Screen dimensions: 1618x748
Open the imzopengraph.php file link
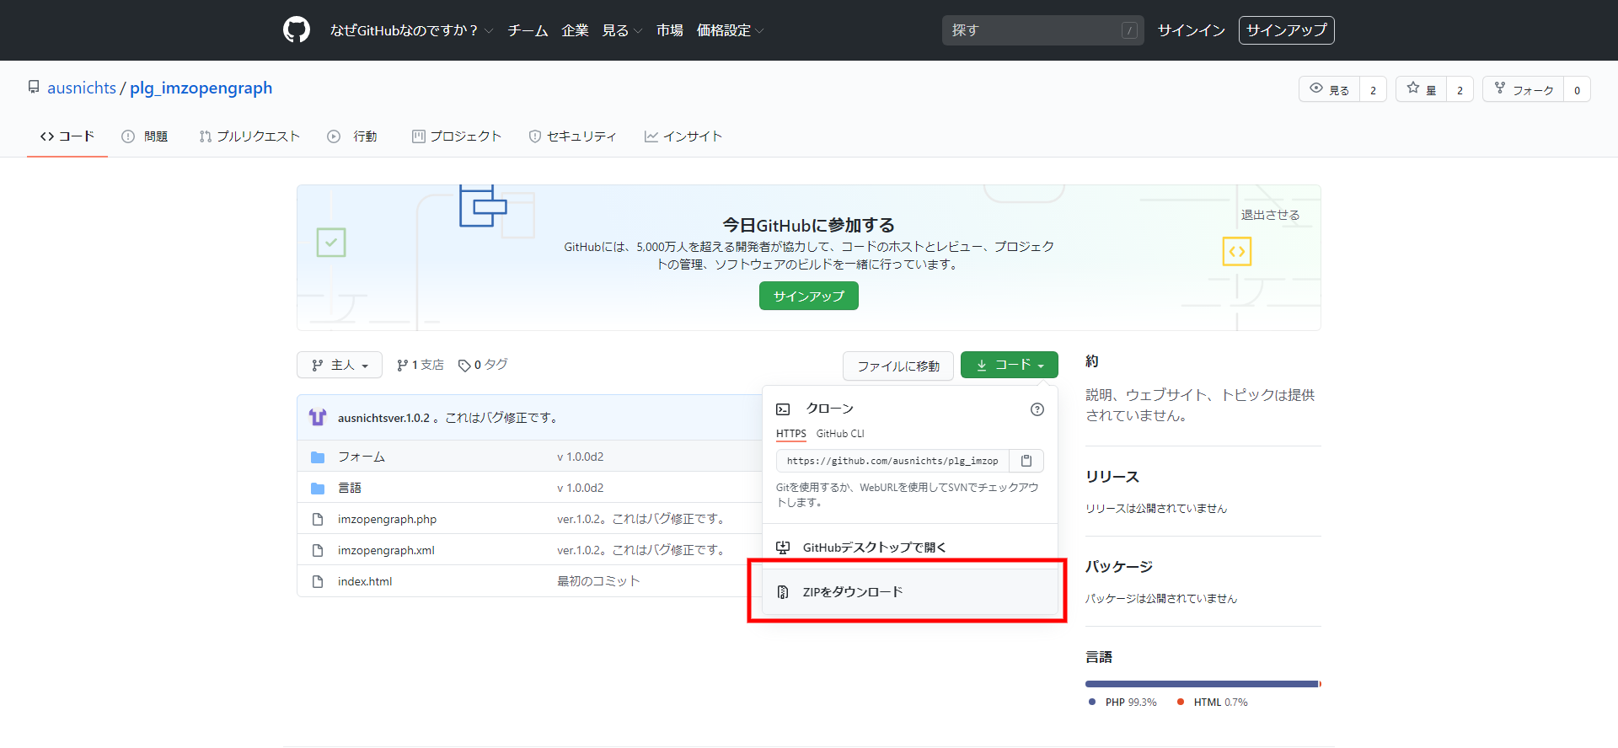pos(387,520)
